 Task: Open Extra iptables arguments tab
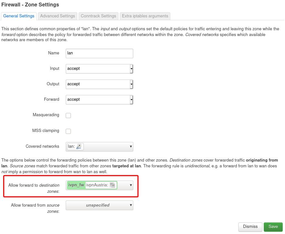pos(145,16)
